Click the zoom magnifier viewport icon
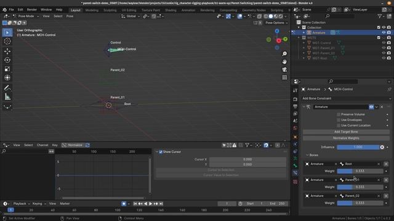Image resolution: width=394 pixels, height=221 pixels. (284, 54)
